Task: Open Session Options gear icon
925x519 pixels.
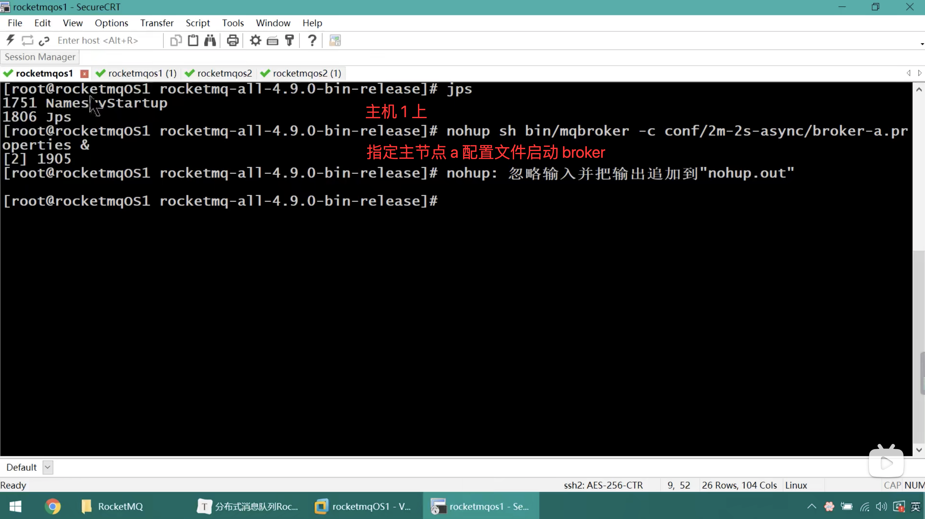Action: coord(255,41)
